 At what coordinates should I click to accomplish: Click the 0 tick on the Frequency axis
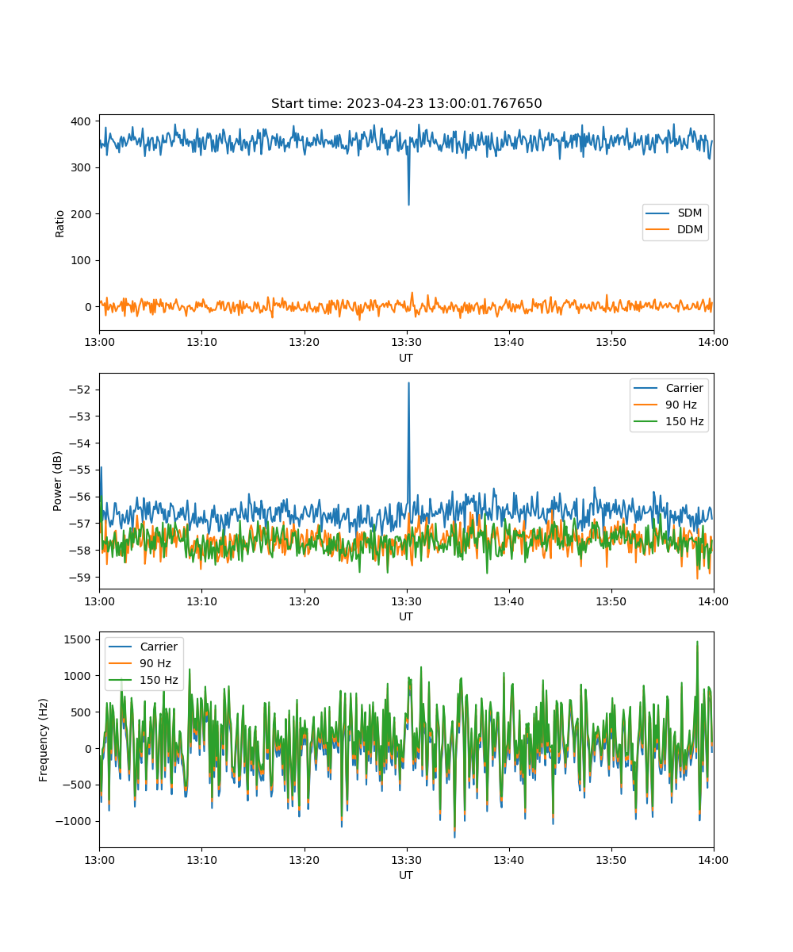click(90, 749)
